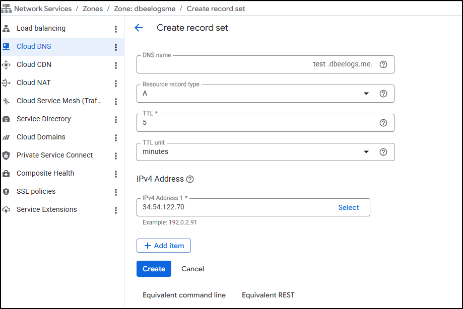Open the three-dot menu for Cloud DNS
Viewport: 463px width, 309px height.
coord(115,47)
